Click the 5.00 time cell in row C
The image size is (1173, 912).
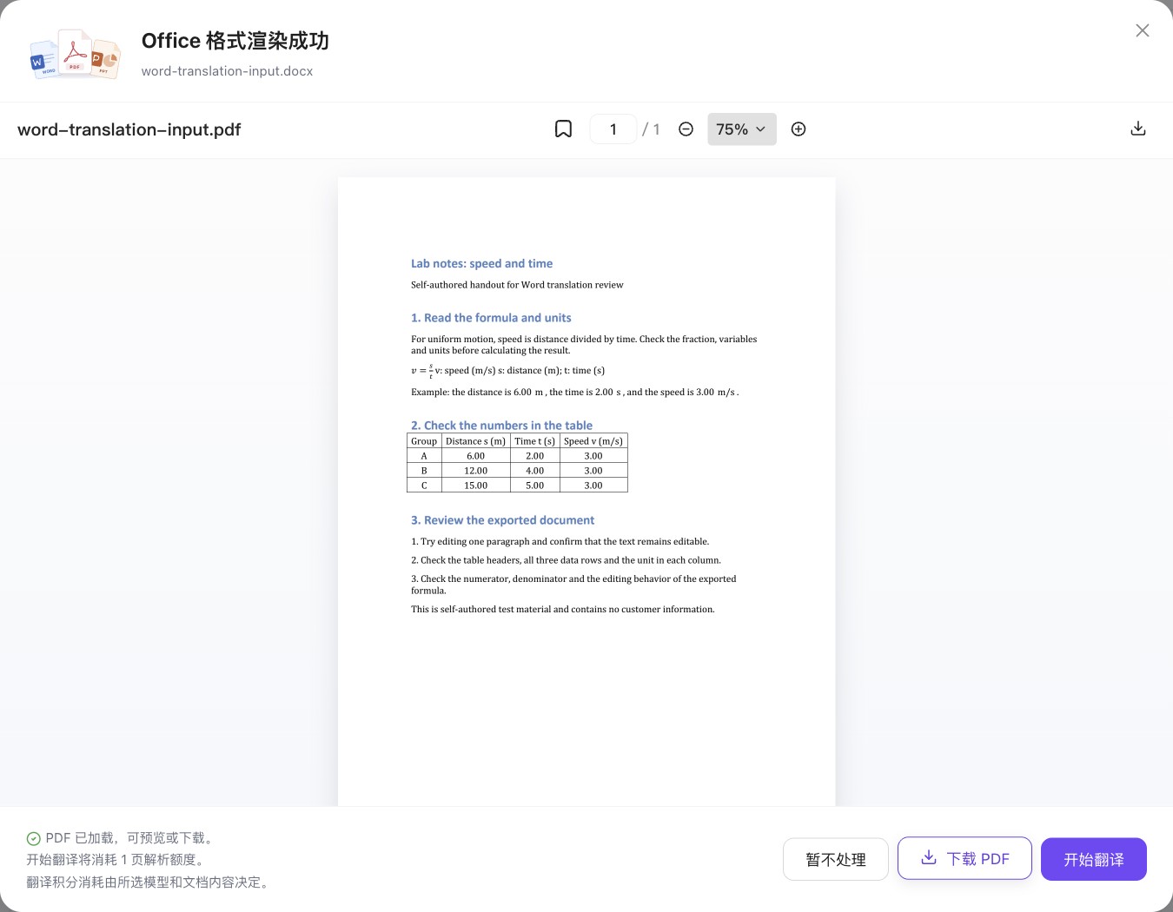[534, 486]
